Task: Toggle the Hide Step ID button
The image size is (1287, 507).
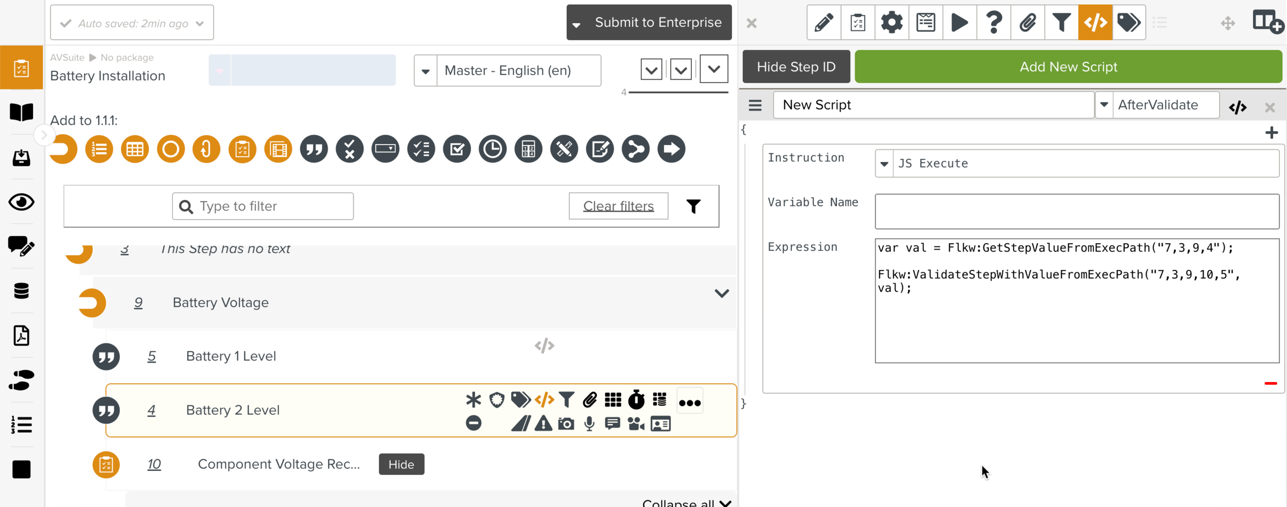Action: pyautogui.click(x=796, y=67)
